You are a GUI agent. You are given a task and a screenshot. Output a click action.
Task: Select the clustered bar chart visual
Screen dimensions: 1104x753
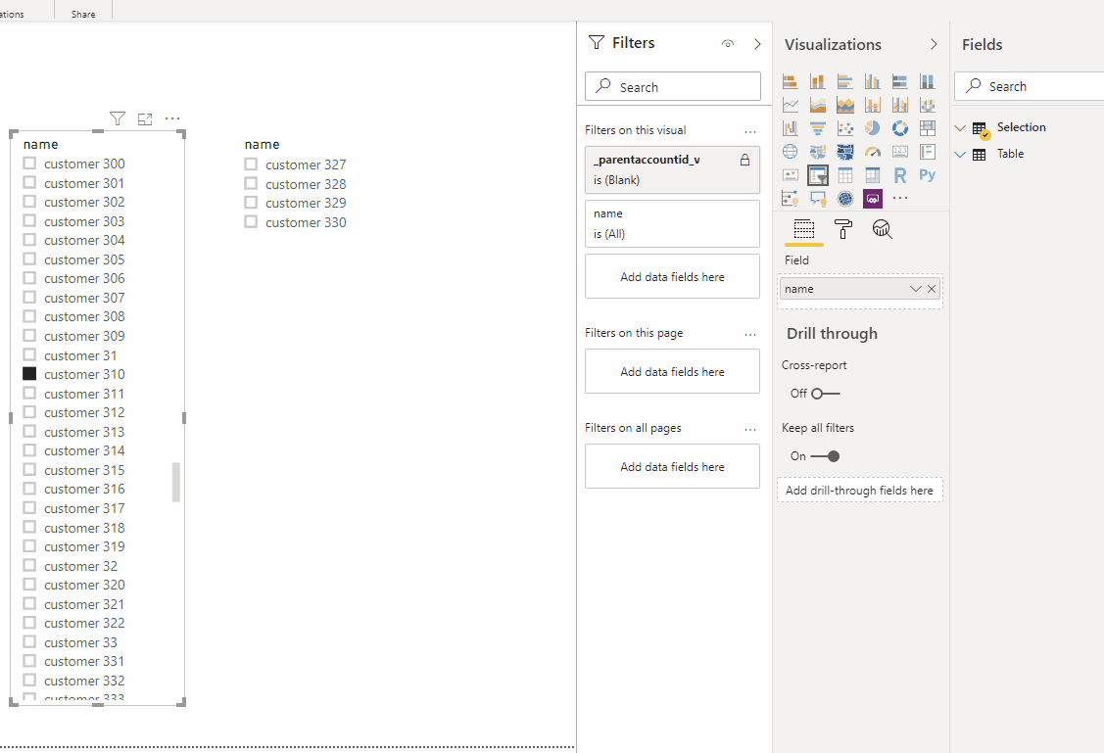(x=844, y=81)
